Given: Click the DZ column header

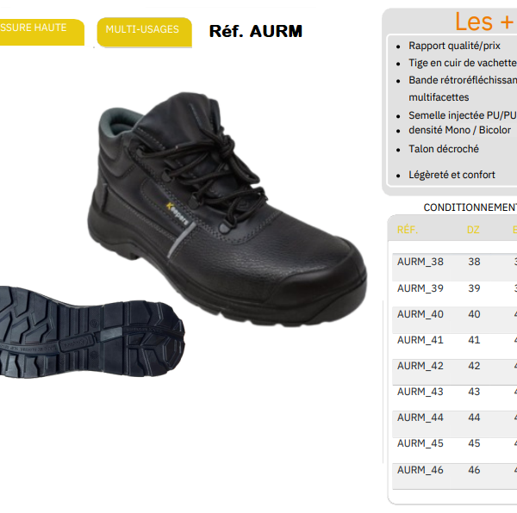Looking at the screenshot, I should [x=473, y=230].
